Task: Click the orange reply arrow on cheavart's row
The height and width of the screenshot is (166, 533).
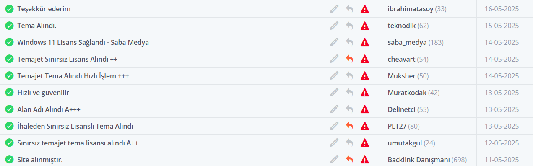Action: tap(349, 59)
